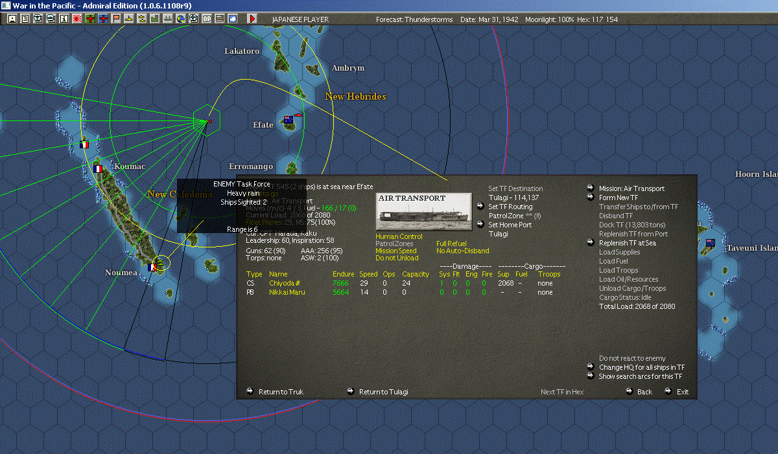The width and height of the screenshot is (778, 454).
Task: Open the document list toolbar icon
Action: (25, 19)
